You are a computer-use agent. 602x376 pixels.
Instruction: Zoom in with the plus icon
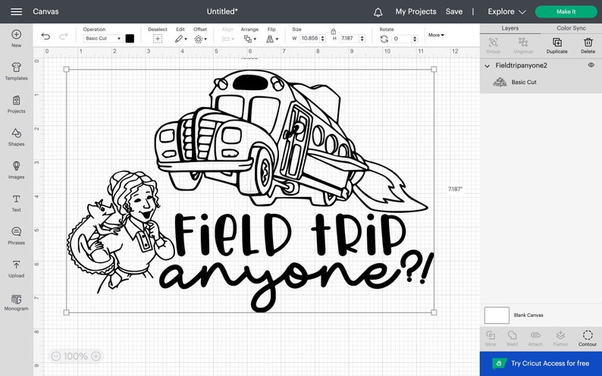[x=96, y=356]
